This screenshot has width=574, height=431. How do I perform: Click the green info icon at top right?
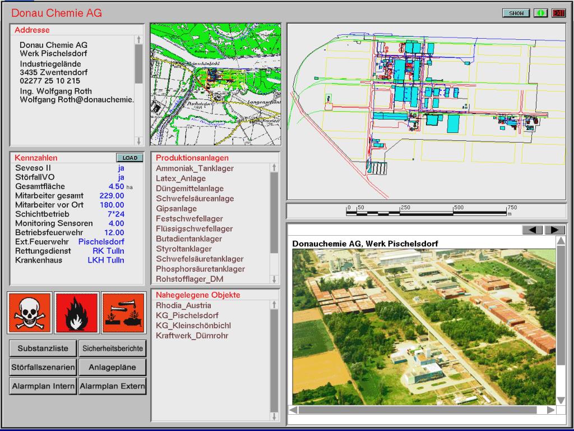click(541, 13)
